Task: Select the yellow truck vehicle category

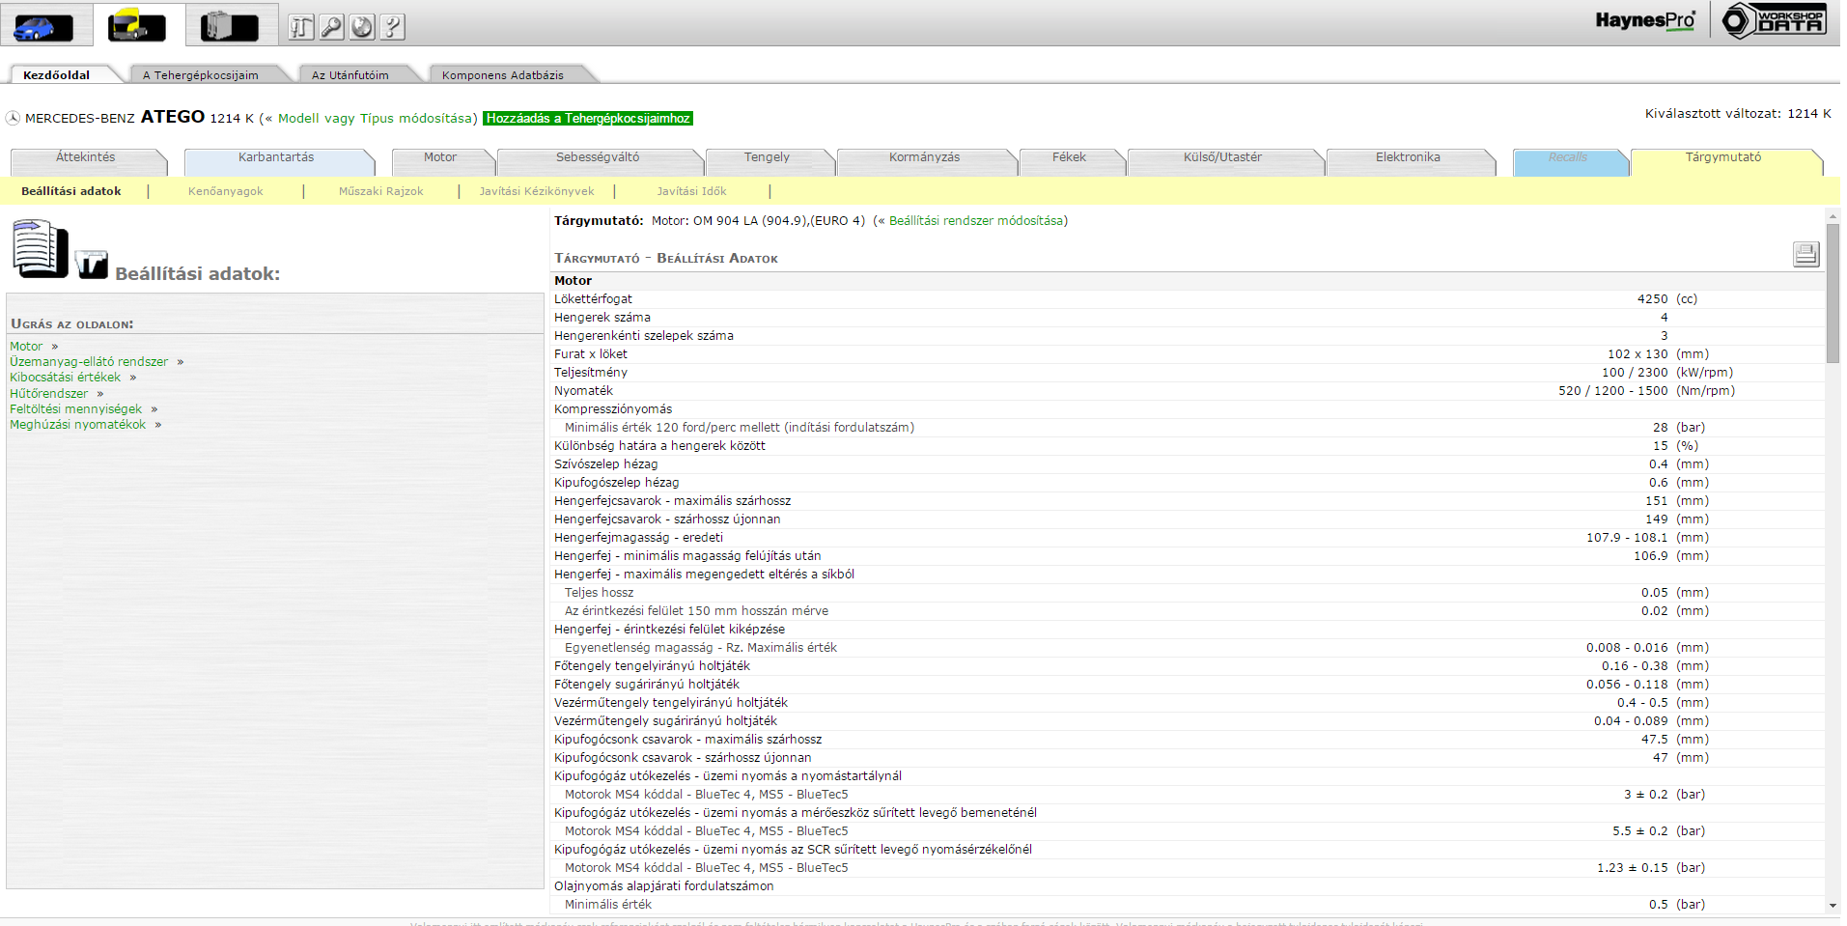Action: pos(136,26)
